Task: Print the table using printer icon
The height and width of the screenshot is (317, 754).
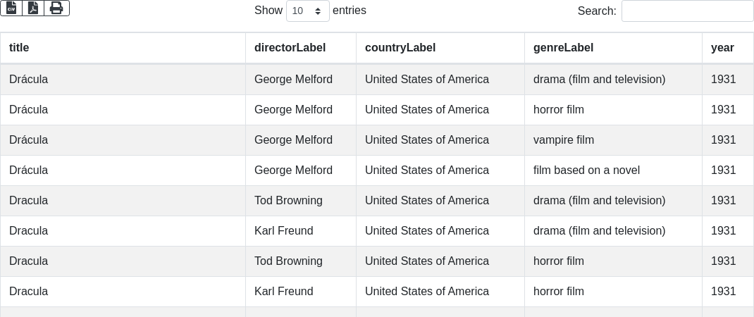Action: pos(56,8)
